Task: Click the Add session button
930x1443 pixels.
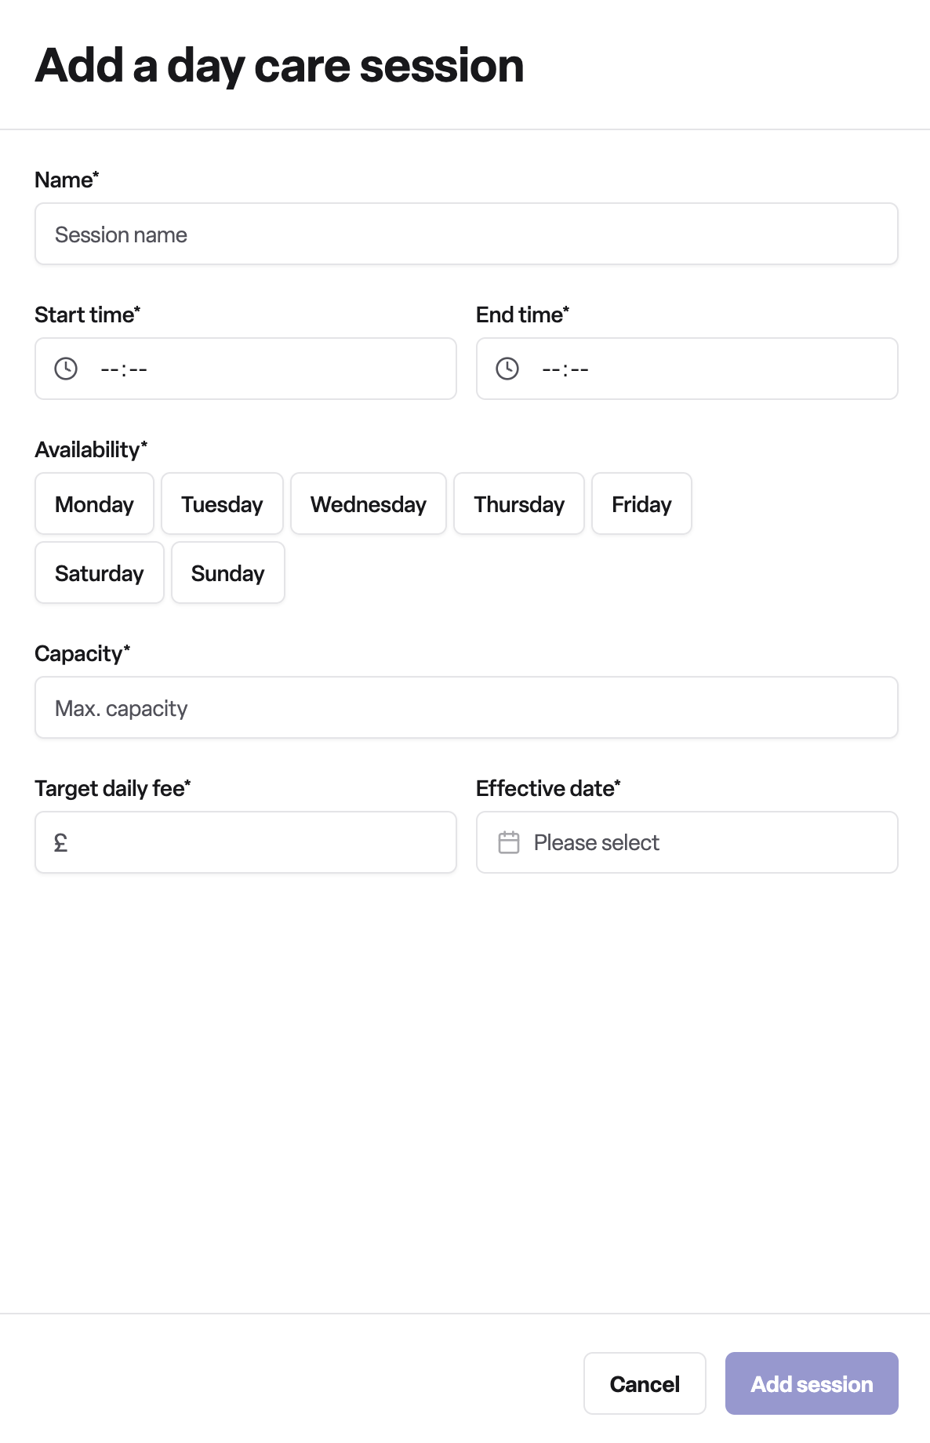Action: click(812, 1383)
